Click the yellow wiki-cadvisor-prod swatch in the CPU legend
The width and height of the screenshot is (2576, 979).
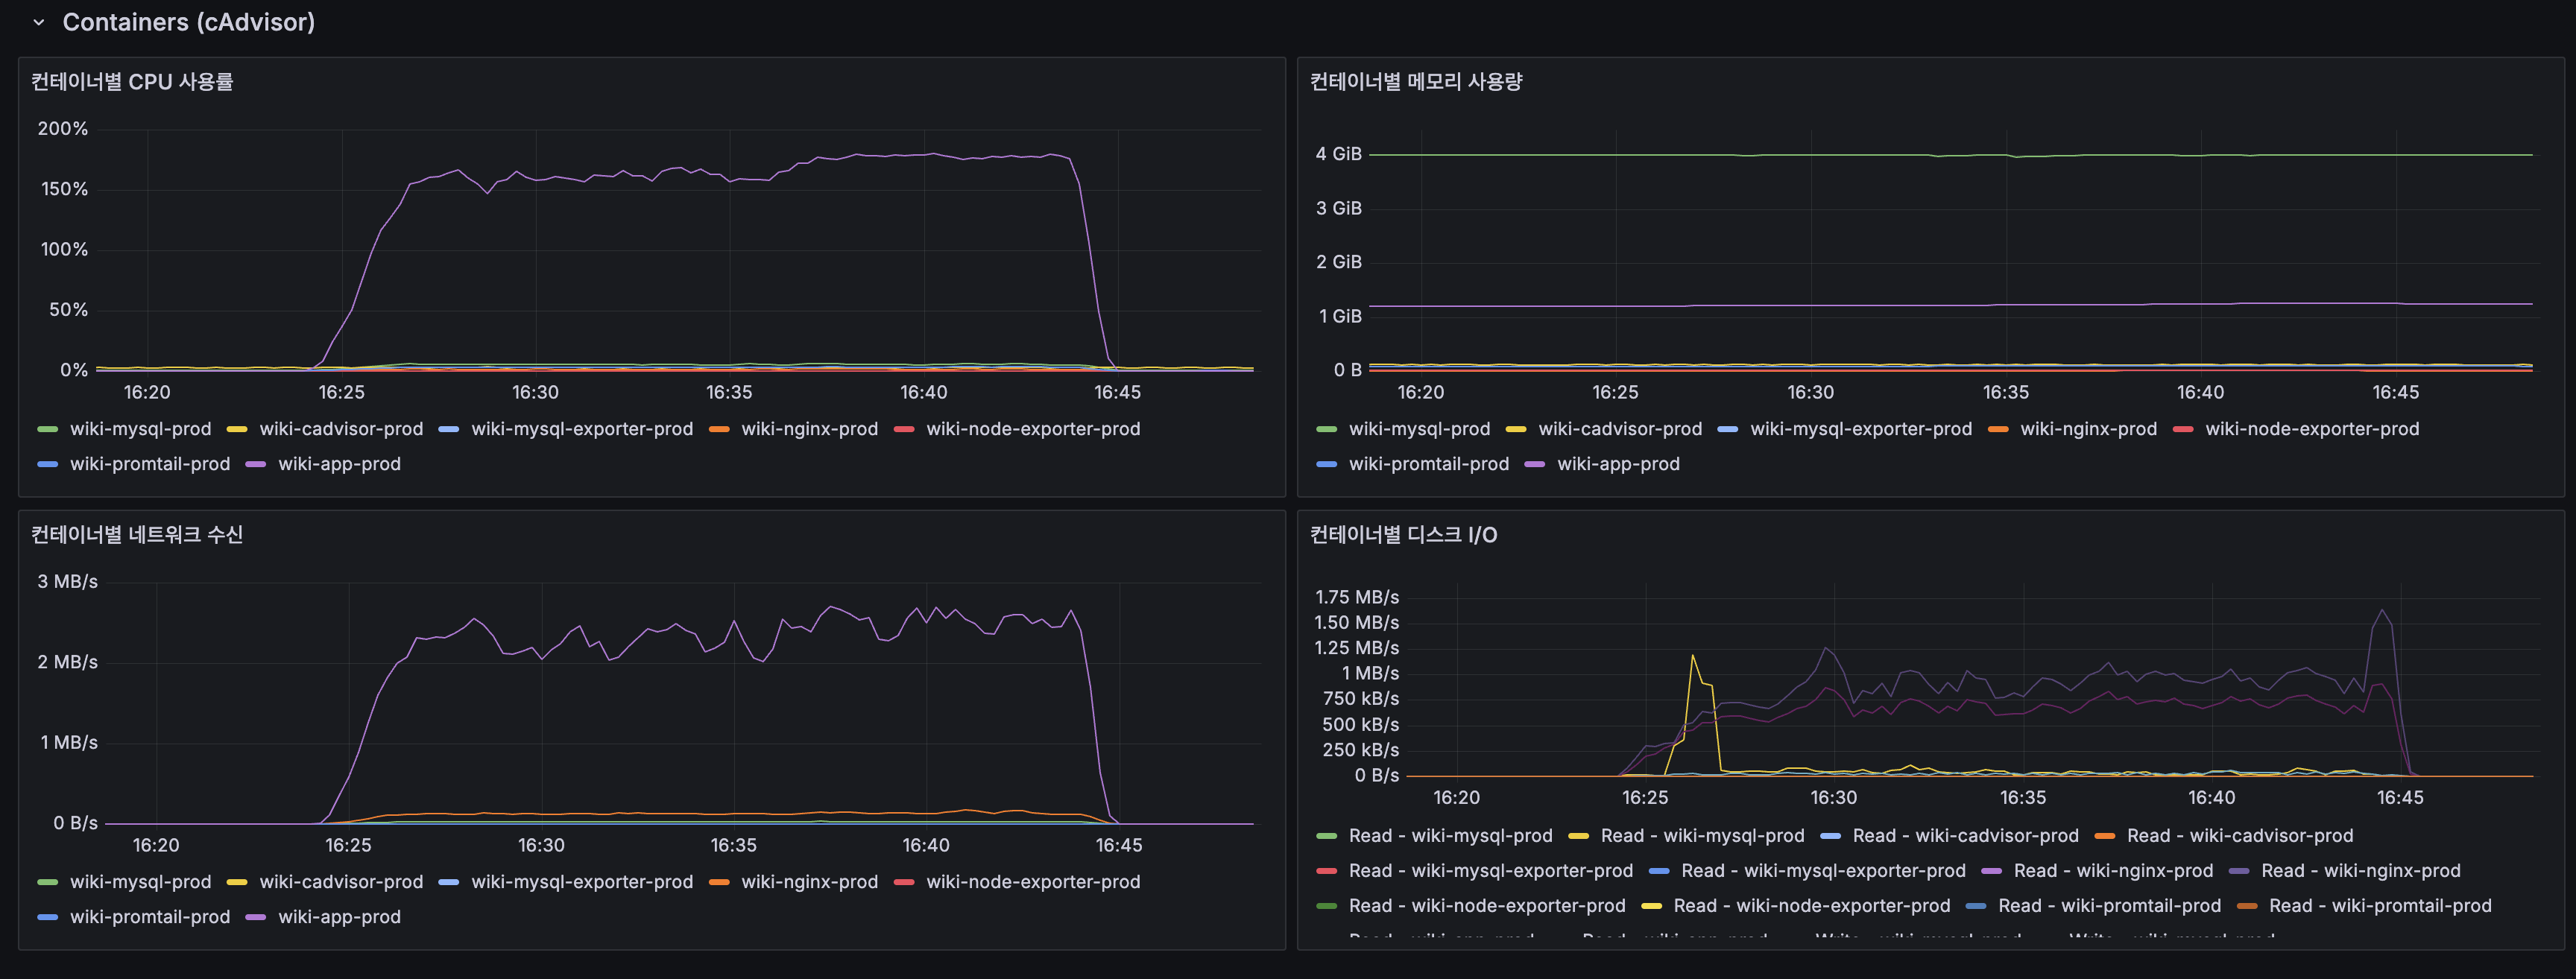pyautogui.click(x=237, y=429)
